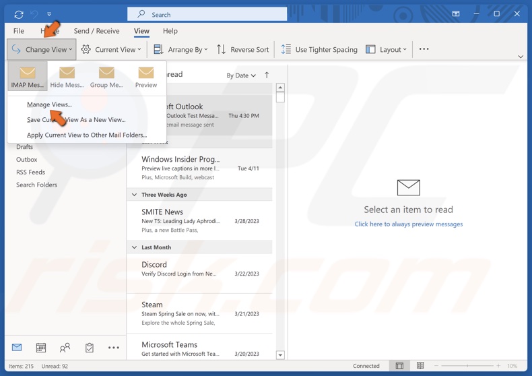Viewport: 532px width, 376px height.
Task: Switch to Mail module envelope icon
Action: click(x=17, y=347)
